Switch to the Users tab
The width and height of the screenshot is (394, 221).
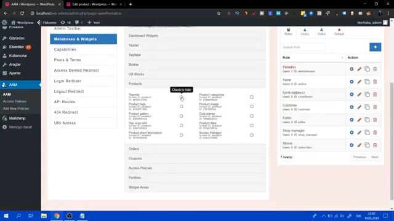(305, 32)
